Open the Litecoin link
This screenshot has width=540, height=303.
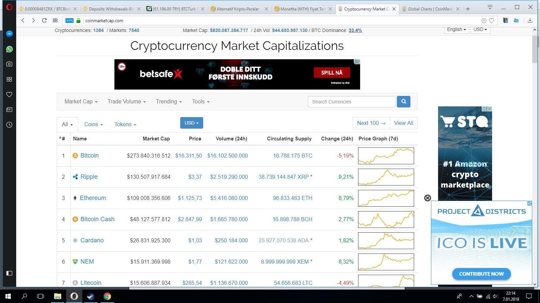91,283
